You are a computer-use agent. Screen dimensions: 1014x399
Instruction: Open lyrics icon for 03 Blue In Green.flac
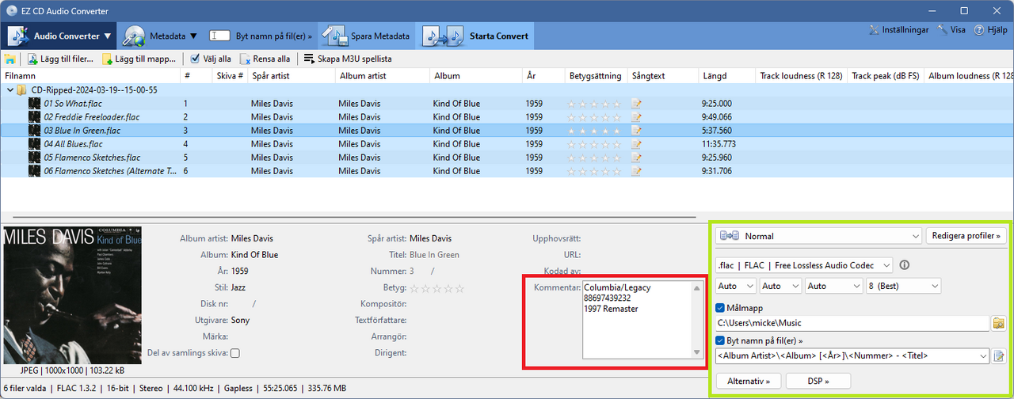tap(636, 131)
